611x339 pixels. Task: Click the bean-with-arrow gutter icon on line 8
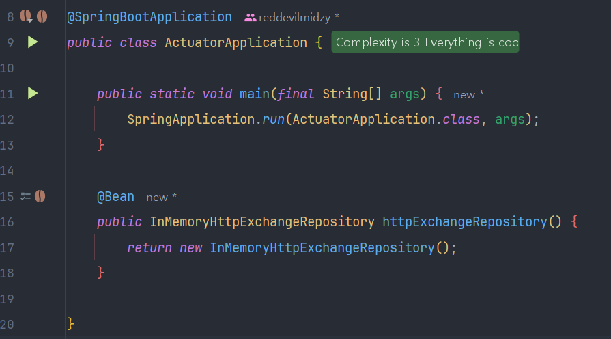pos(26,16)
